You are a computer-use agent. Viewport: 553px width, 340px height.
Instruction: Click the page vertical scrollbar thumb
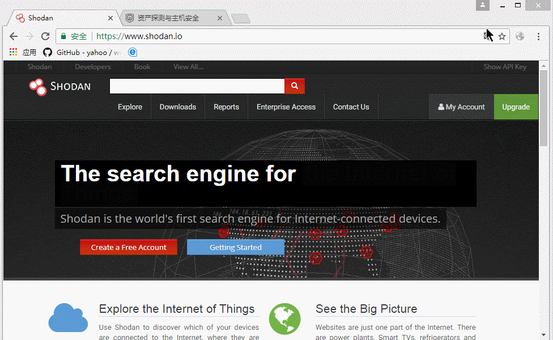(x=543, y=108)
